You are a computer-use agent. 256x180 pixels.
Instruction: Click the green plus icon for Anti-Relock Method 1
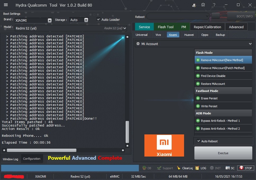[198, 121]
